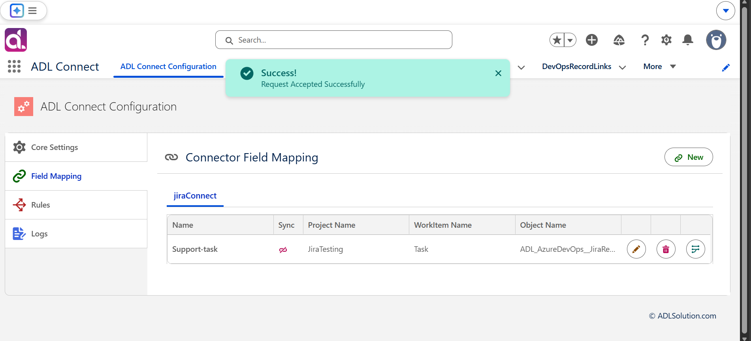Image resolution: width=751 pixels, height=341 pixels.
Task: Add this page to favorites star
Action: point(557,40)
